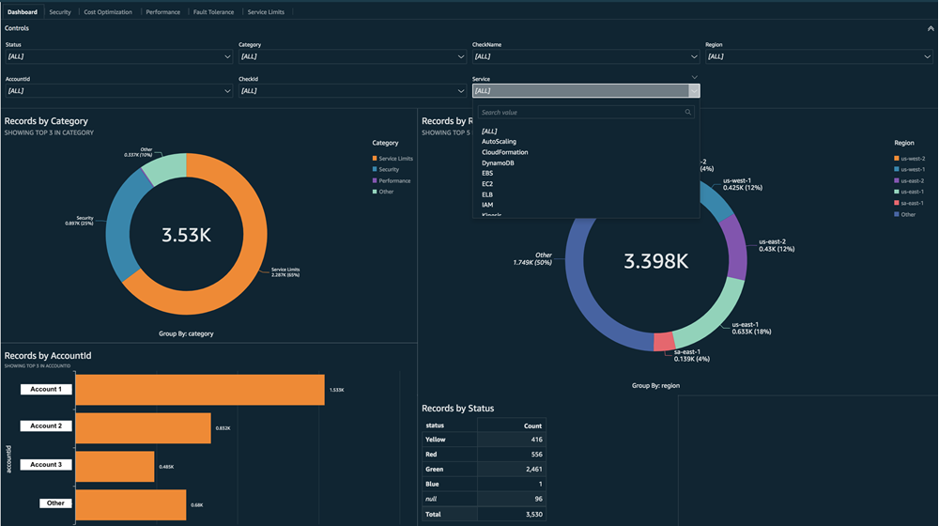The image size is (939, 526).
Task: Choose DynamoDB in the Service list
Action: point(498,163)
